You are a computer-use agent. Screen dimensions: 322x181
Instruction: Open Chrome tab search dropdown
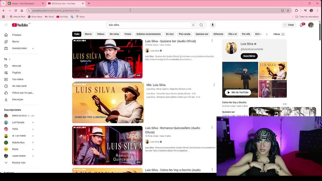coord(3,4)
